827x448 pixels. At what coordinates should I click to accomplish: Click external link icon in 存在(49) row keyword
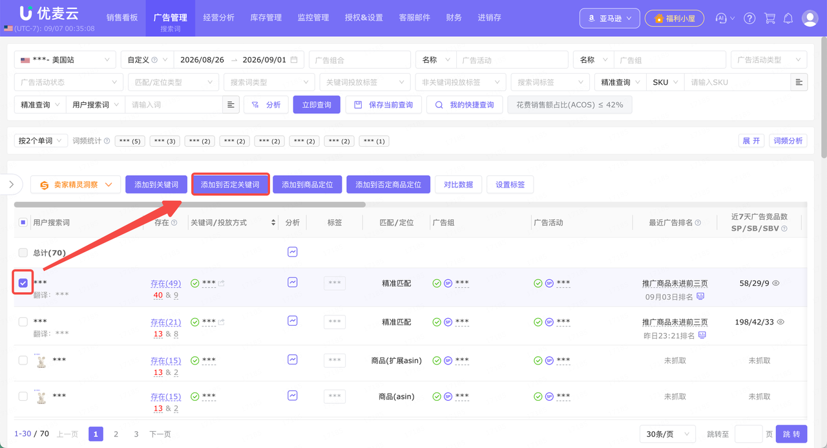tap(222, 283)
